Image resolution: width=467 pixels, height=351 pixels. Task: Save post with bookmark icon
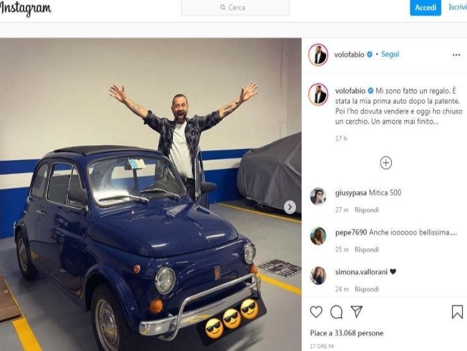click(458, 311)
